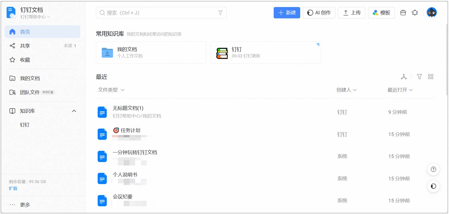The height and width of the screenshot is (214, 449).
Task: Click the 模板 button
Action: (381, 13)
